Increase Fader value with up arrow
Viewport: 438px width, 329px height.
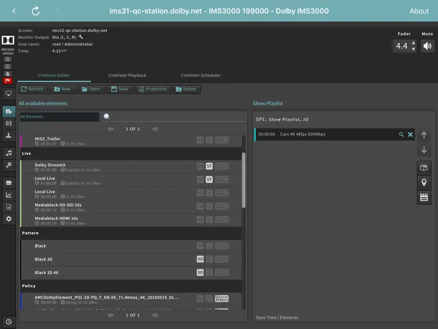tap(413, 43)
